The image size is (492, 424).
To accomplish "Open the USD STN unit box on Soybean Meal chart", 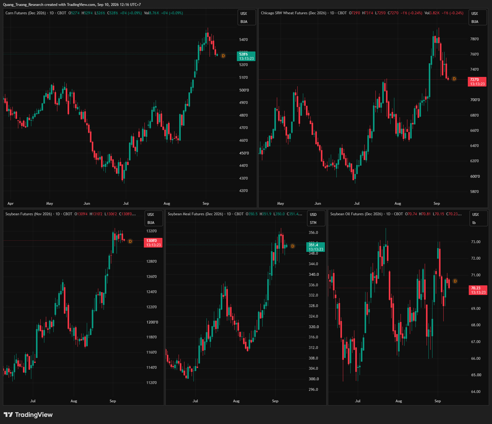I will [x=316, y=218].
